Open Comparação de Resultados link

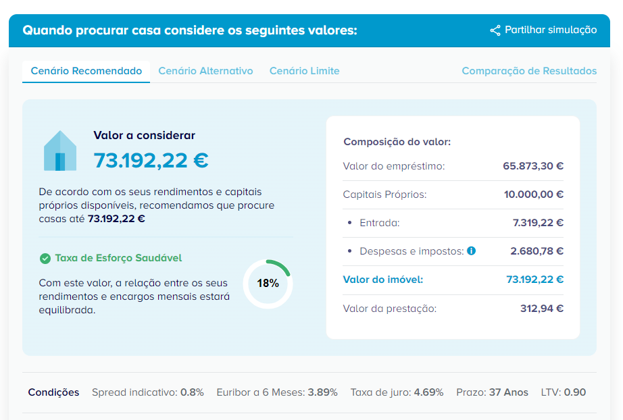[x=529, y=71]
